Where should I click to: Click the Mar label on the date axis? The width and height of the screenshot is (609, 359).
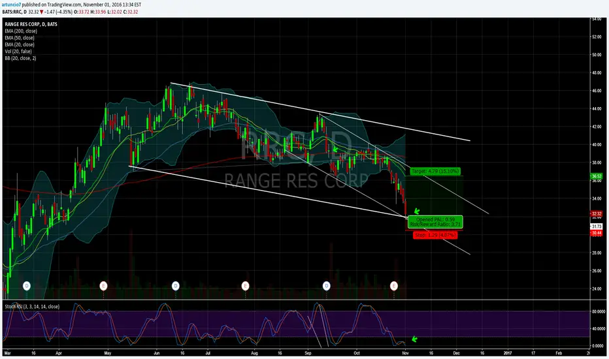click(x=7, y=353)
